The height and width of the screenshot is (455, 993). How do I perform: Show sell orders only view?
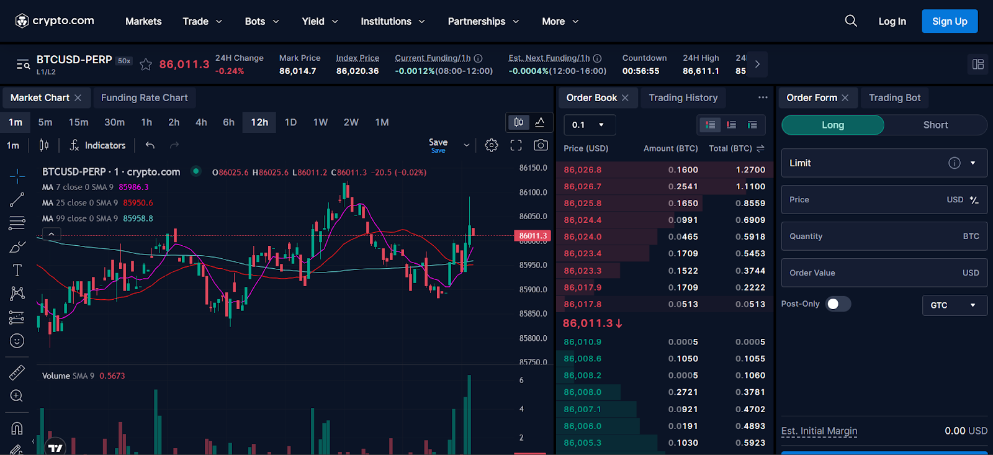pyautogui.click(x=732, y=125)
